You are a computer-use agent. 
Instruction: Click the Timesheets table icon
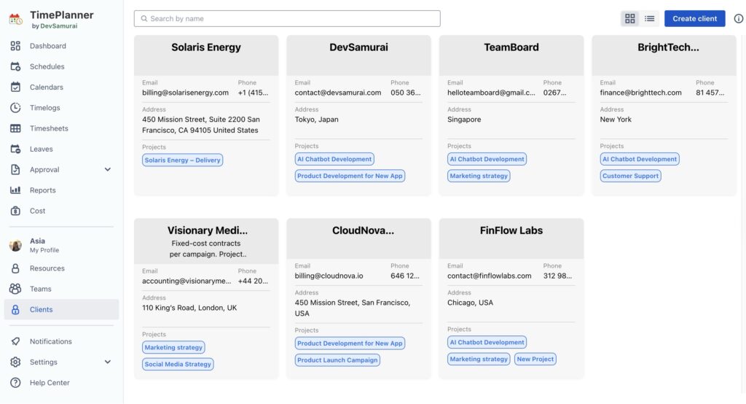[x=15, y=128]
